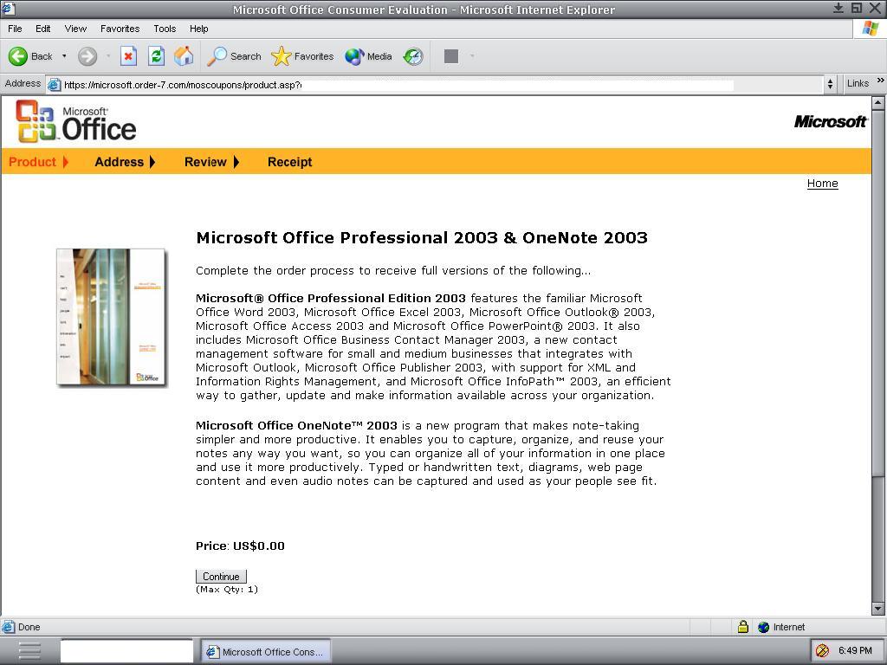Open the Favorites sidebar
The width and height of the screenshot is (887, 665).
[x=302, y=56]
